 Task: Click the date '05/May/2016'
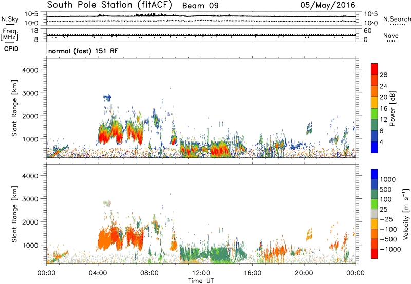(x=328, y=5)
